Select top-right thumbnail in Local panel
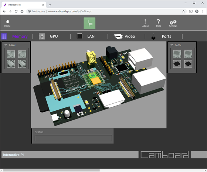This screenshot has height=172, width=207. (x=22, y=54)
